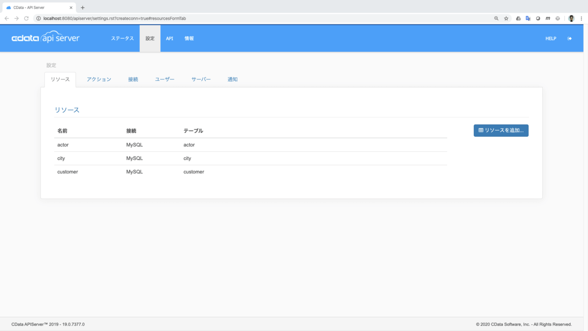
Task: Click MySQL connection in the customer row
Action: point(135,172)
